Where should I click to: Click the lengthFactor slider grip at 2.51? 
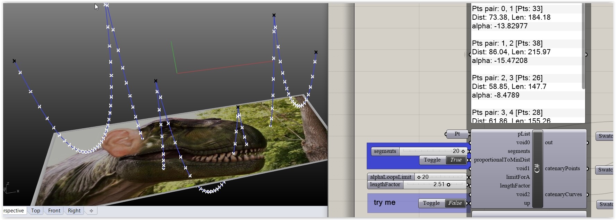coord(448,185)
